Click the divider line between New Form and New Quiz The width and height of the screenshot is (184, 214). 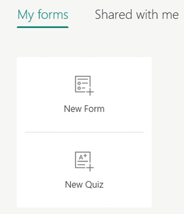[x=84, y=132]
